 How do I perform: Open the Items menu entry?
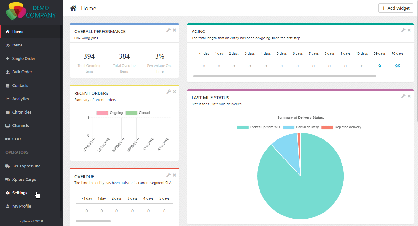tap(30, 45)
